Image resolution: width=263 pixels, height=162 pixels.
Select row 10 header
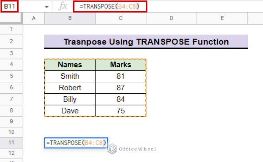pyautogui.click(x=11, y=132)
